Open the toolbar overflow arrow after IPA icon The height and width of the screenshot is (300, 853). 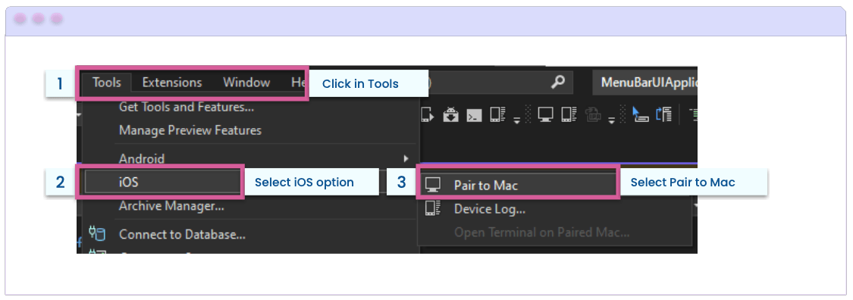[611, 121]
